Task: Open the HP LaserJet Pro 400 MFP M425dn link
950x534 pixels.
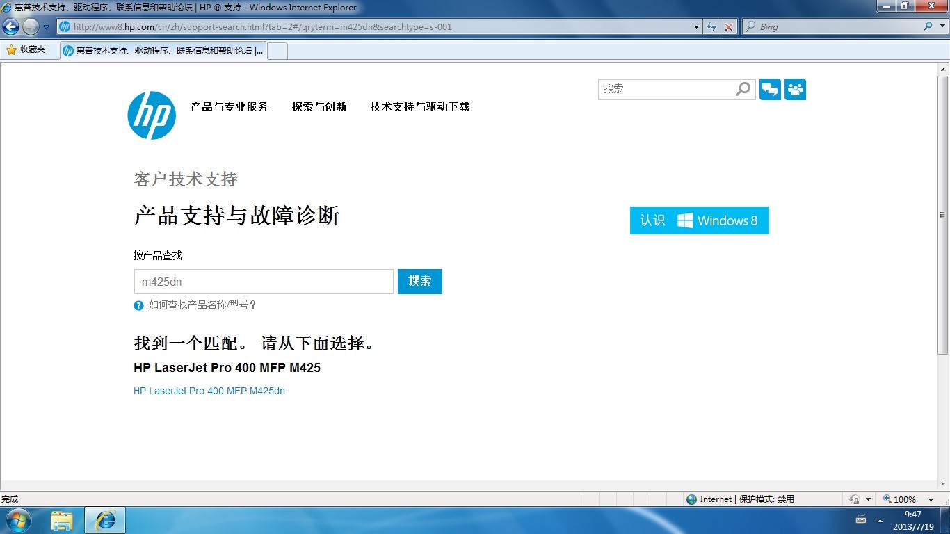Action: coord(209,391)
